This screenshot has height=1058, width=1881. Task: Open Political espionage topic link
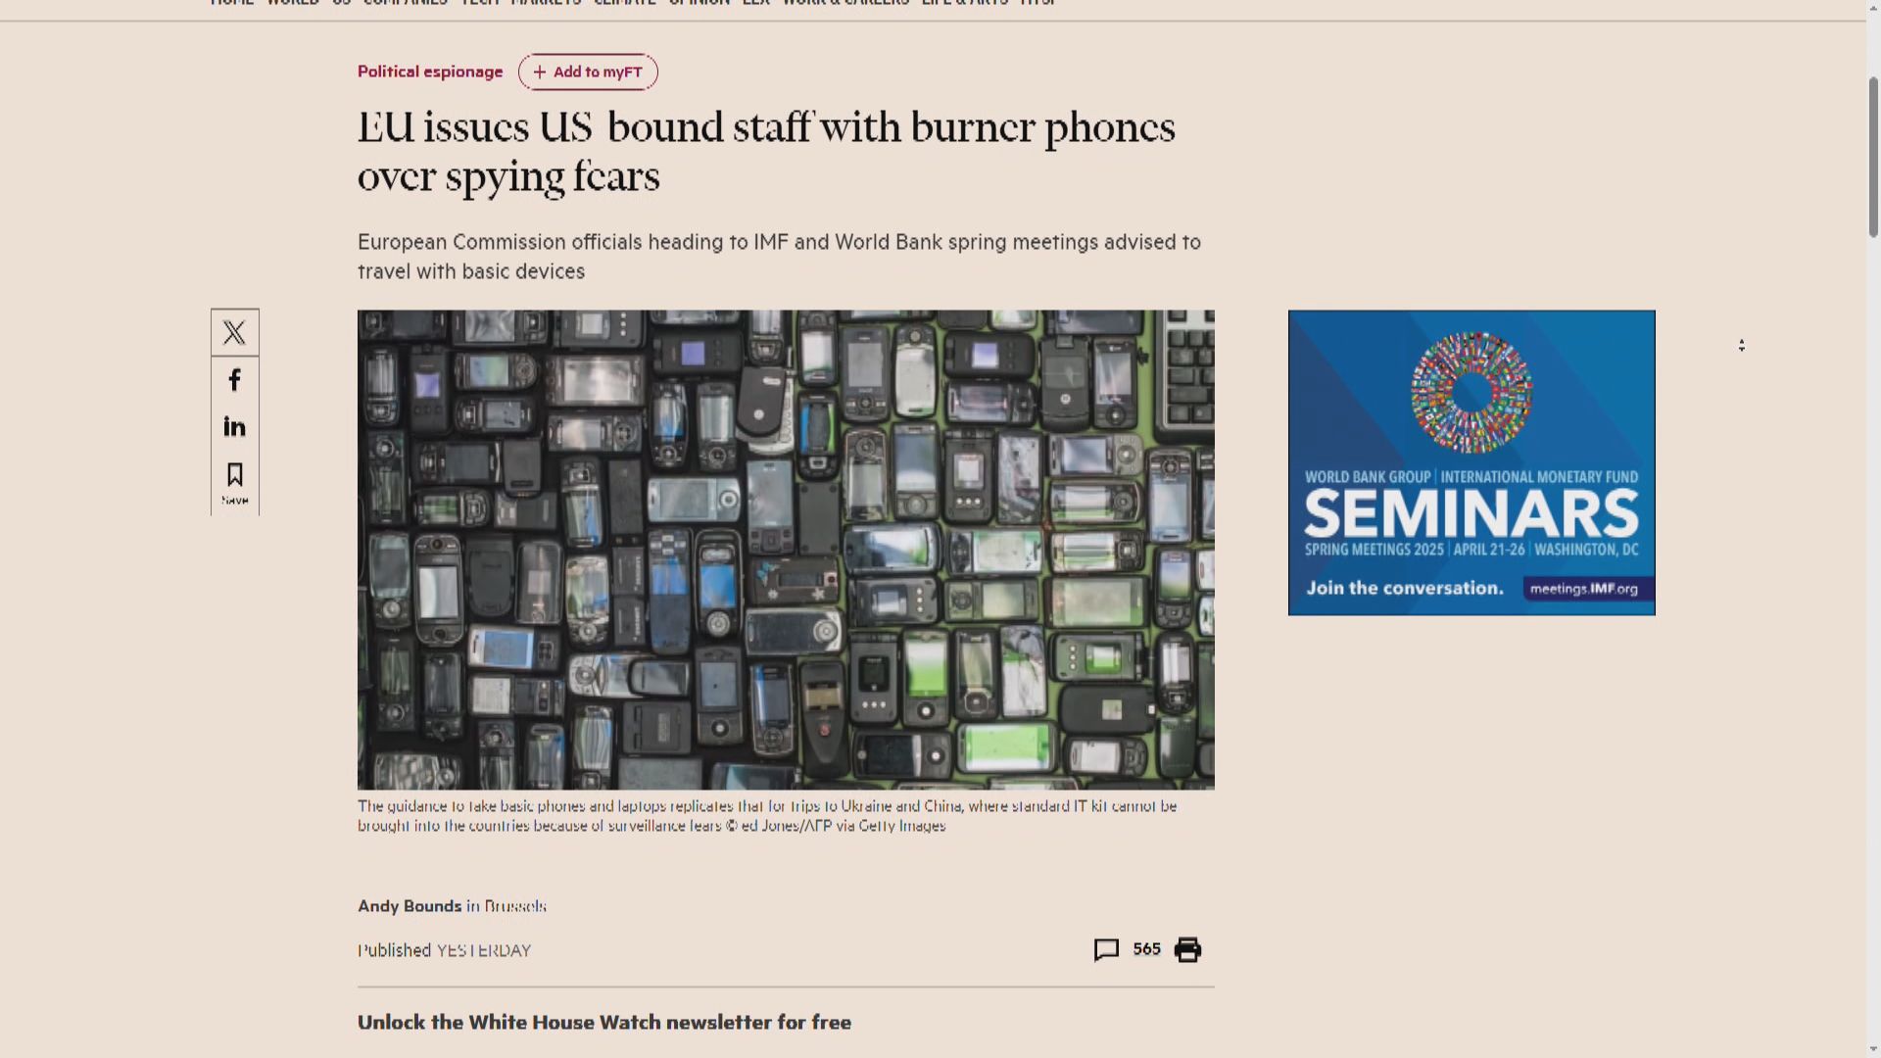(x=430, y=72)
